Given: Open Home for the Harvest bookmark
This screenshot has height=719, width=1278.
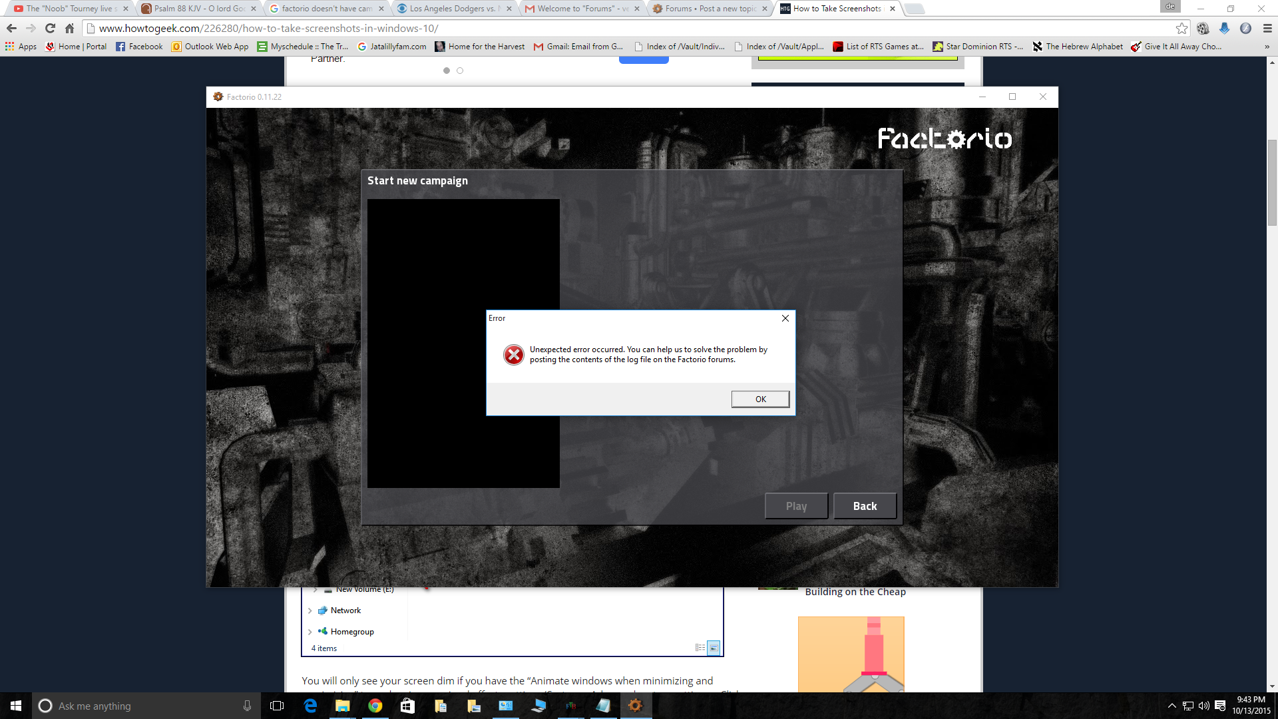Looking at the screenshot, I should click(480, 47).
